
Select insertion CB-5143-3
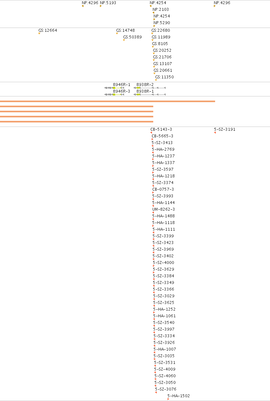point(161,130)
